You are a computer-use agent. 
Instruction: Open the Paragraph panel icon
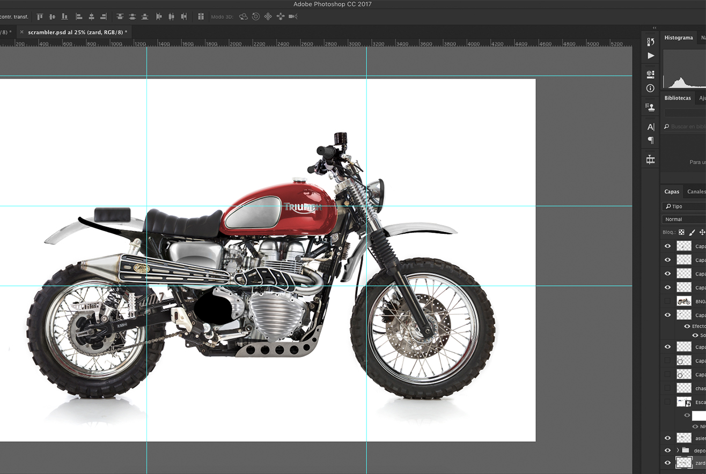(x=651, y=140)
